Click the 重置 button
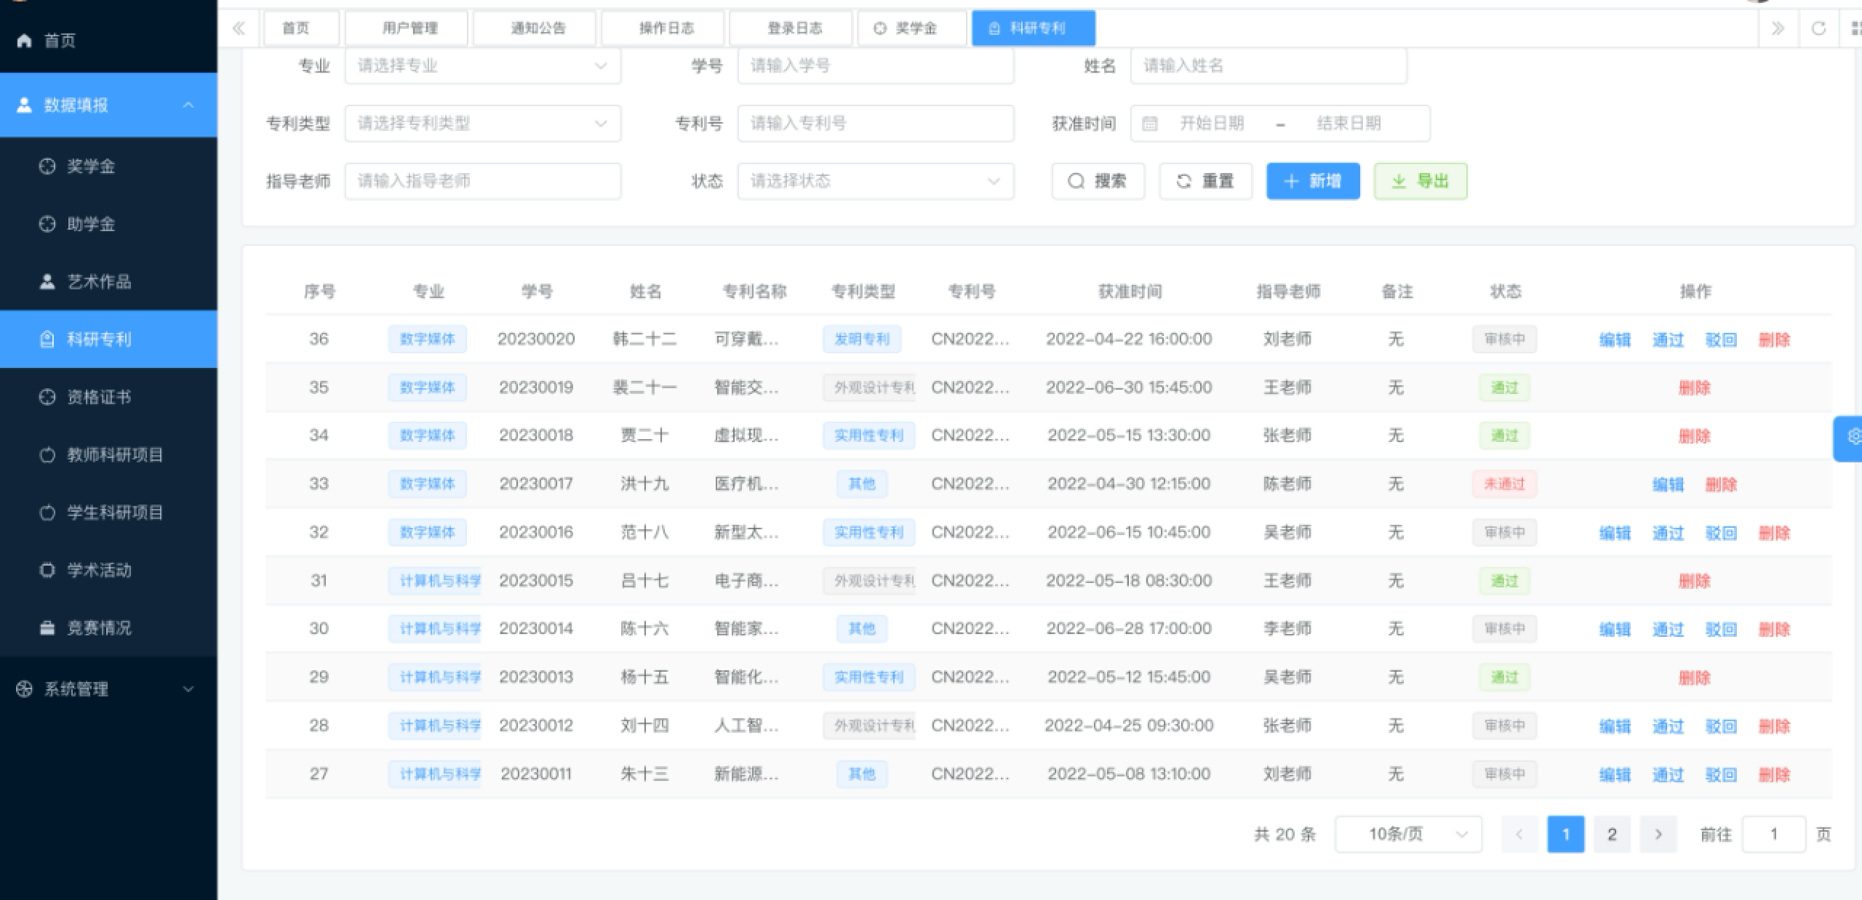 point(1205,181)
